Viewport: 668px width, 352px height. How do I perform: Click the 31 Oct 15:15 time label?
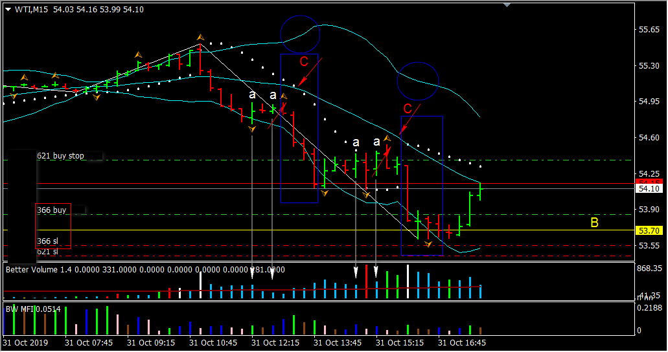coord(400,343)
